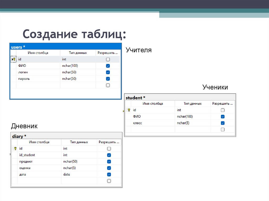Toggle allow-nulls checkbox for diary id
This screenshot has height=201, width=269.
(109, 149)
